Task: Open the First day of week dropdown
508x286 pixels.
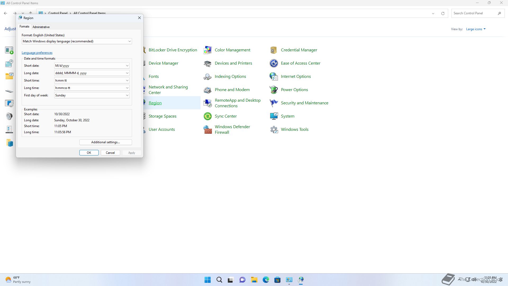Action: pos(92,95)
